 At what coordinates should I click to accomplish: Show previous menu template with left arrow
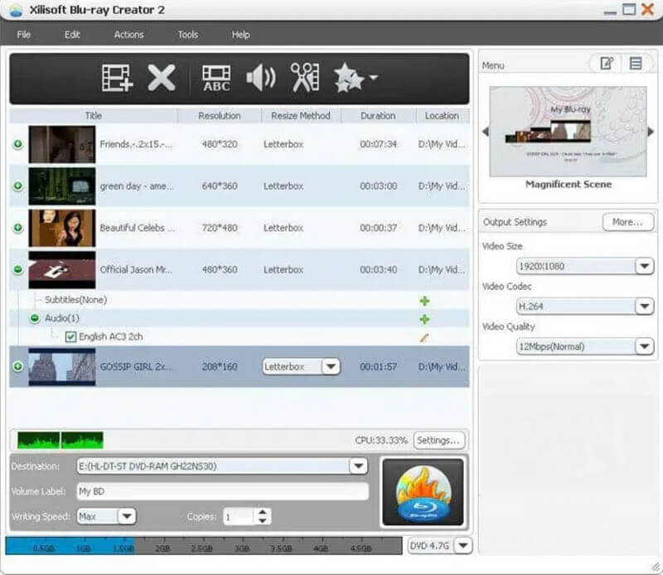tap(486, 132)
